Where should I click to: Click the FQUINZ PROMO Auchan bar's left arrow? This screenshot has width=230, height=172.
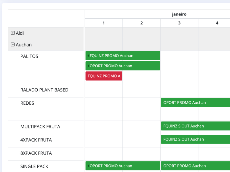coord(88,56)
